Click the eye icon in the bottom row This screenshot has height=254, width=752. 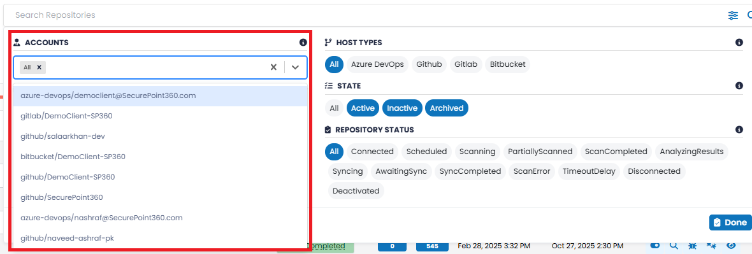click(731, 246)
